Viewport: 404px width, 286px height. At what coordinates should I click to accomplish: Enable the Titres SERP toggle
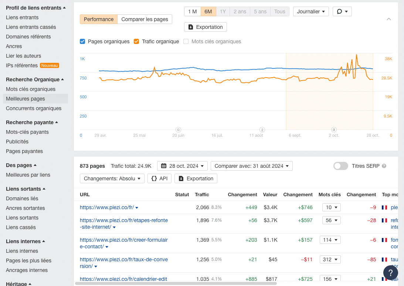(340, 166)
